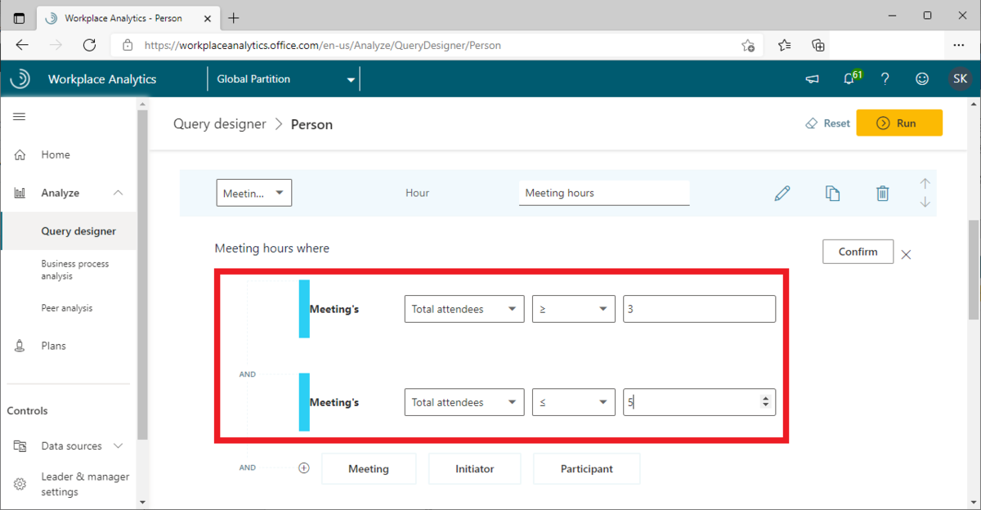Click Reset to clear the query
The width and height of the screenshot is (981, 510).
(x=827, y=123)
